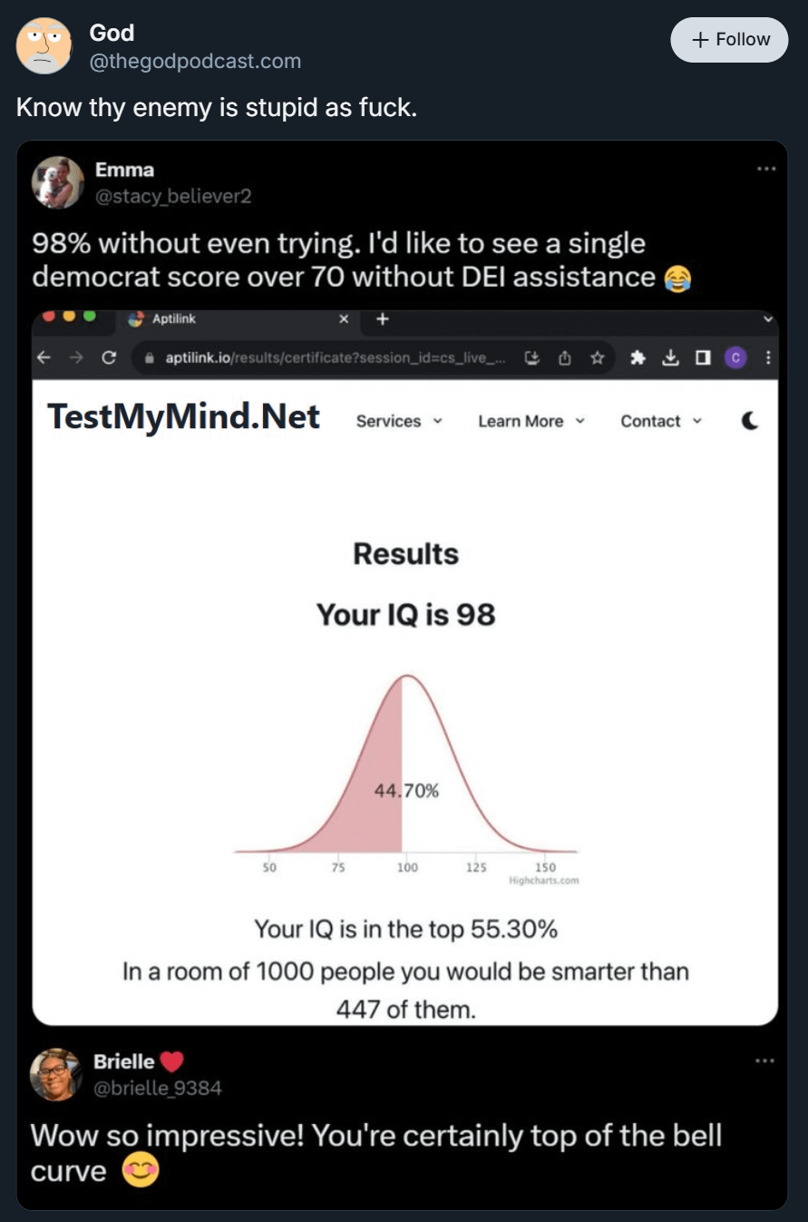The image size is (808, 1222).
Task: Toggle dark mode moon icon
Action: (x=750, y=421)
